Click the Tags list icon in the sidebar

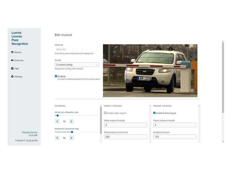pos(12,68)
